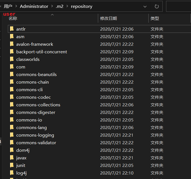Open the address bar history dropdown
Viewport: 191px width, 179px height.
coord(145,6)
